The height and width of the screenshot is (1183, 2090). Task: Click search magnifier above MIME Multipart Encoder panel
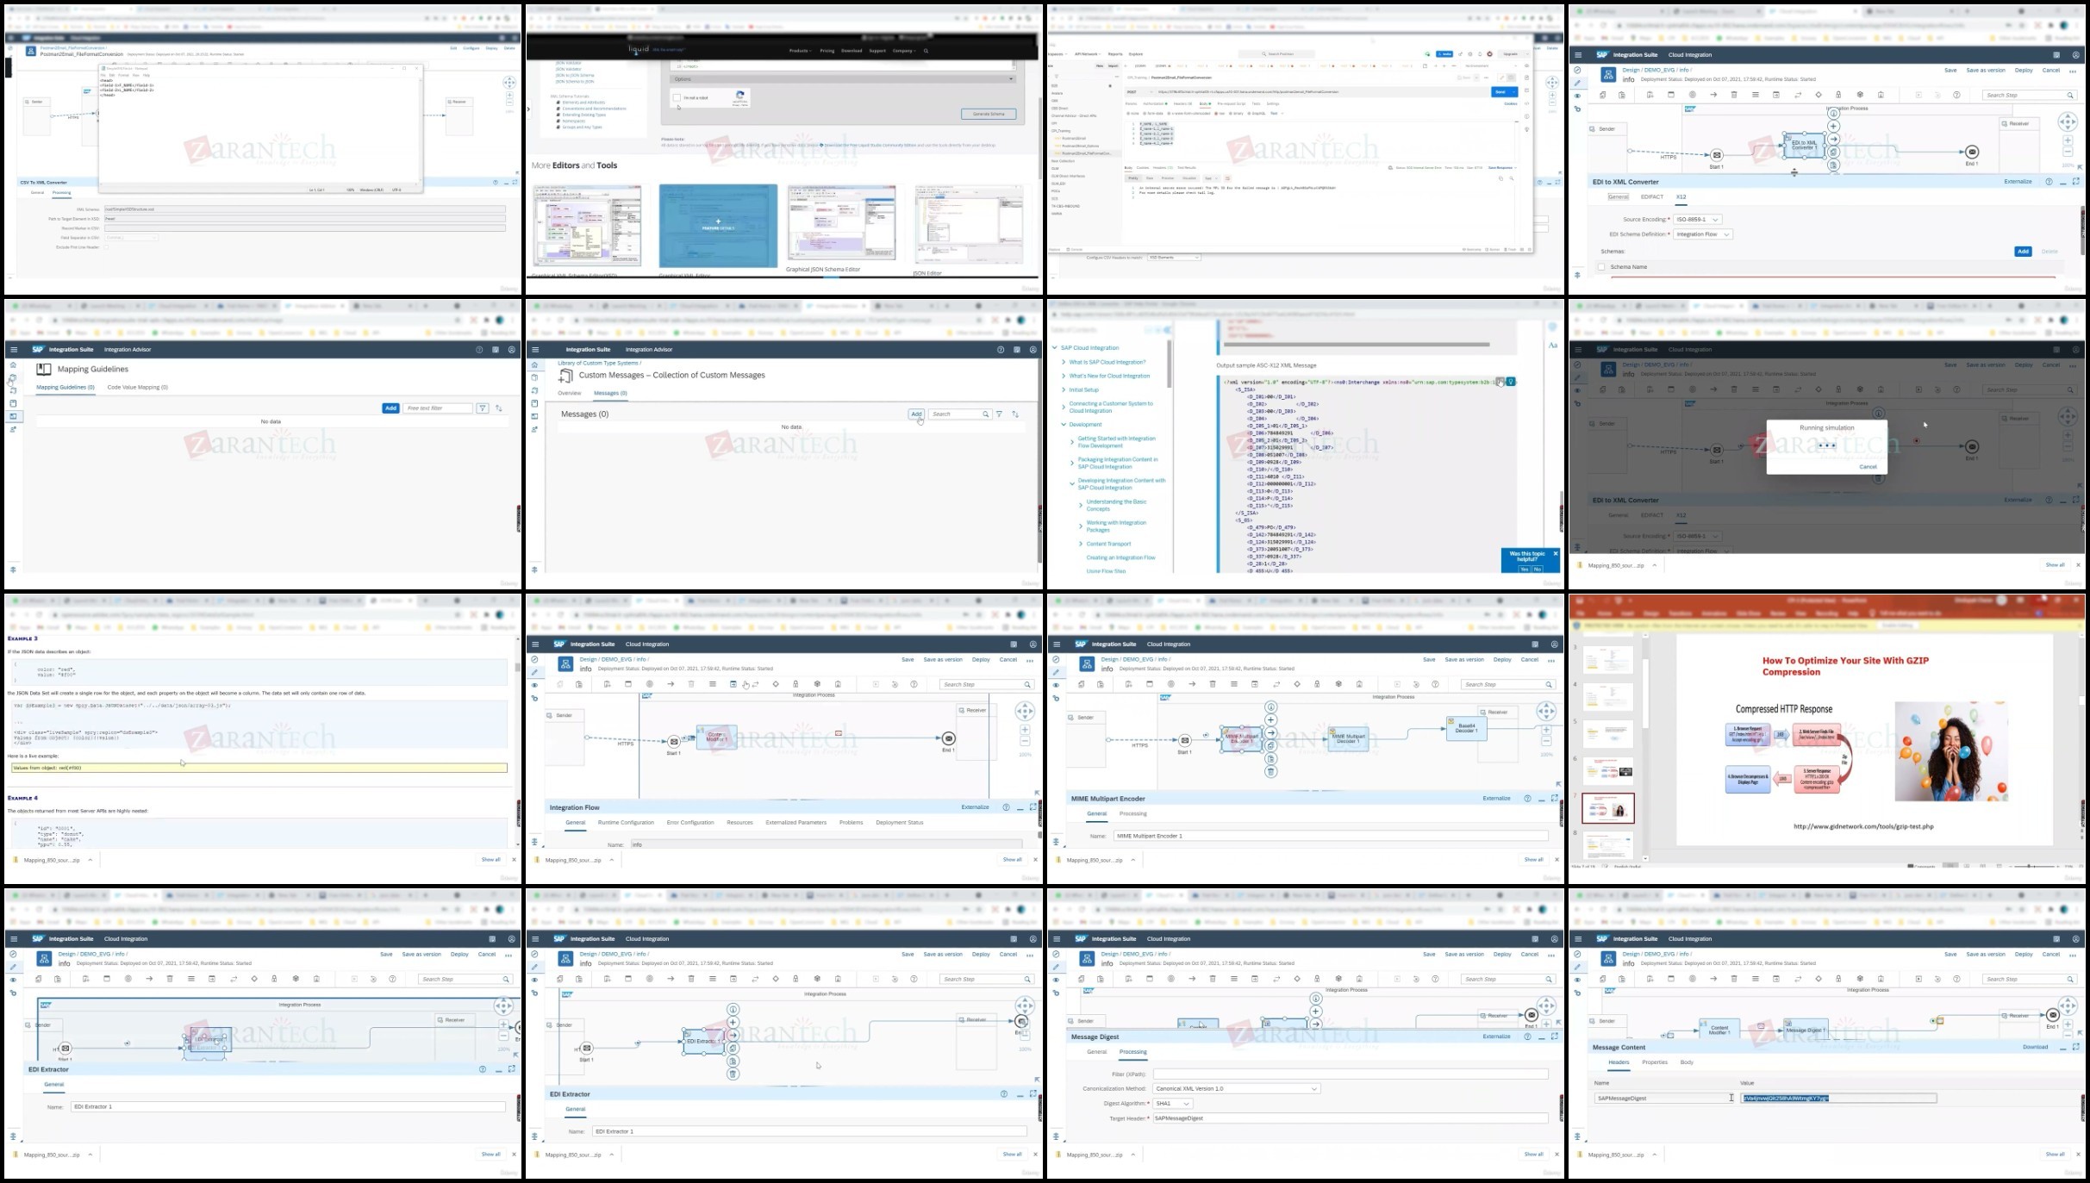coord(1548,685)
